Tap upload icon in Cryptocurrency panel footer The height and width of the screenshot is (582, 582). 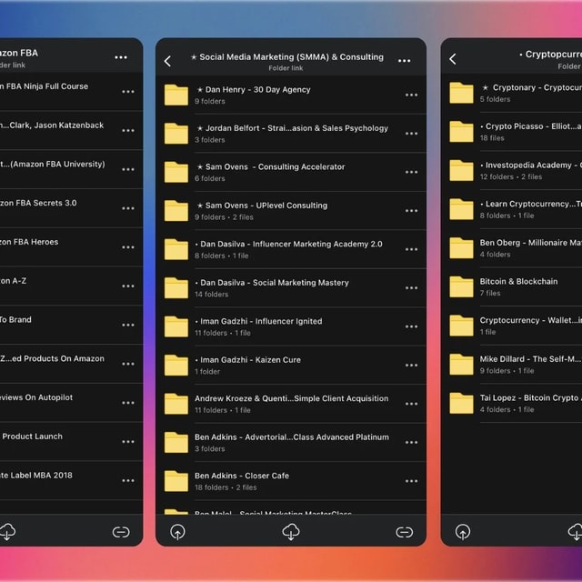point(463,532)
